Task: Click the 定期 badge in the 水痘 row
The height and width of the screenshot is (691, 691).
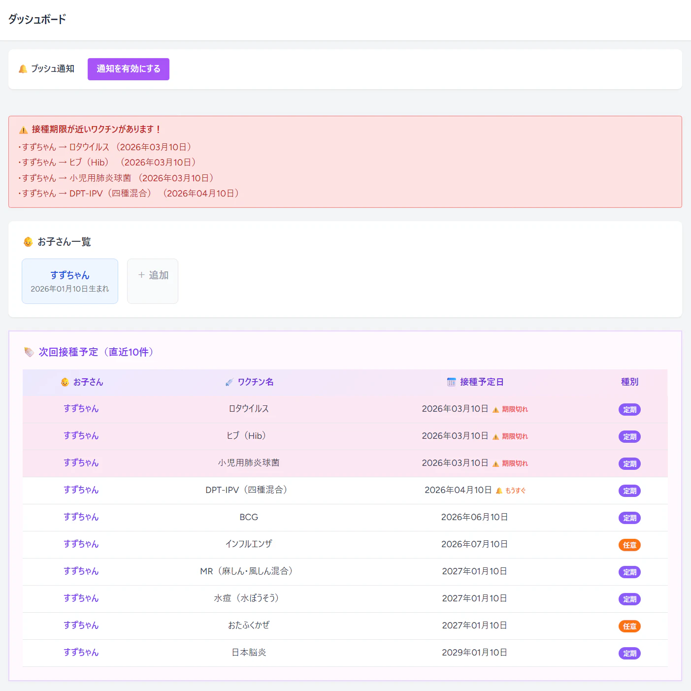Action: 629,599
